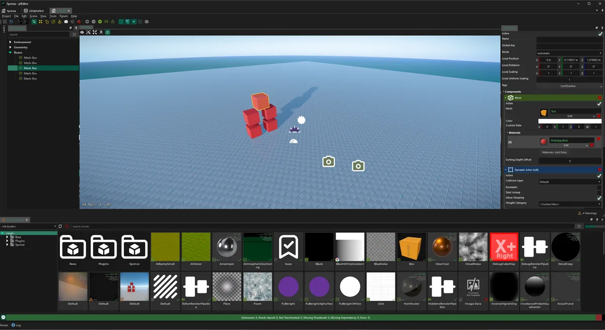The image size is (605, 330).
Task: Select the first Mesh: Box under Boxes
Action: (x=31, y=57)
